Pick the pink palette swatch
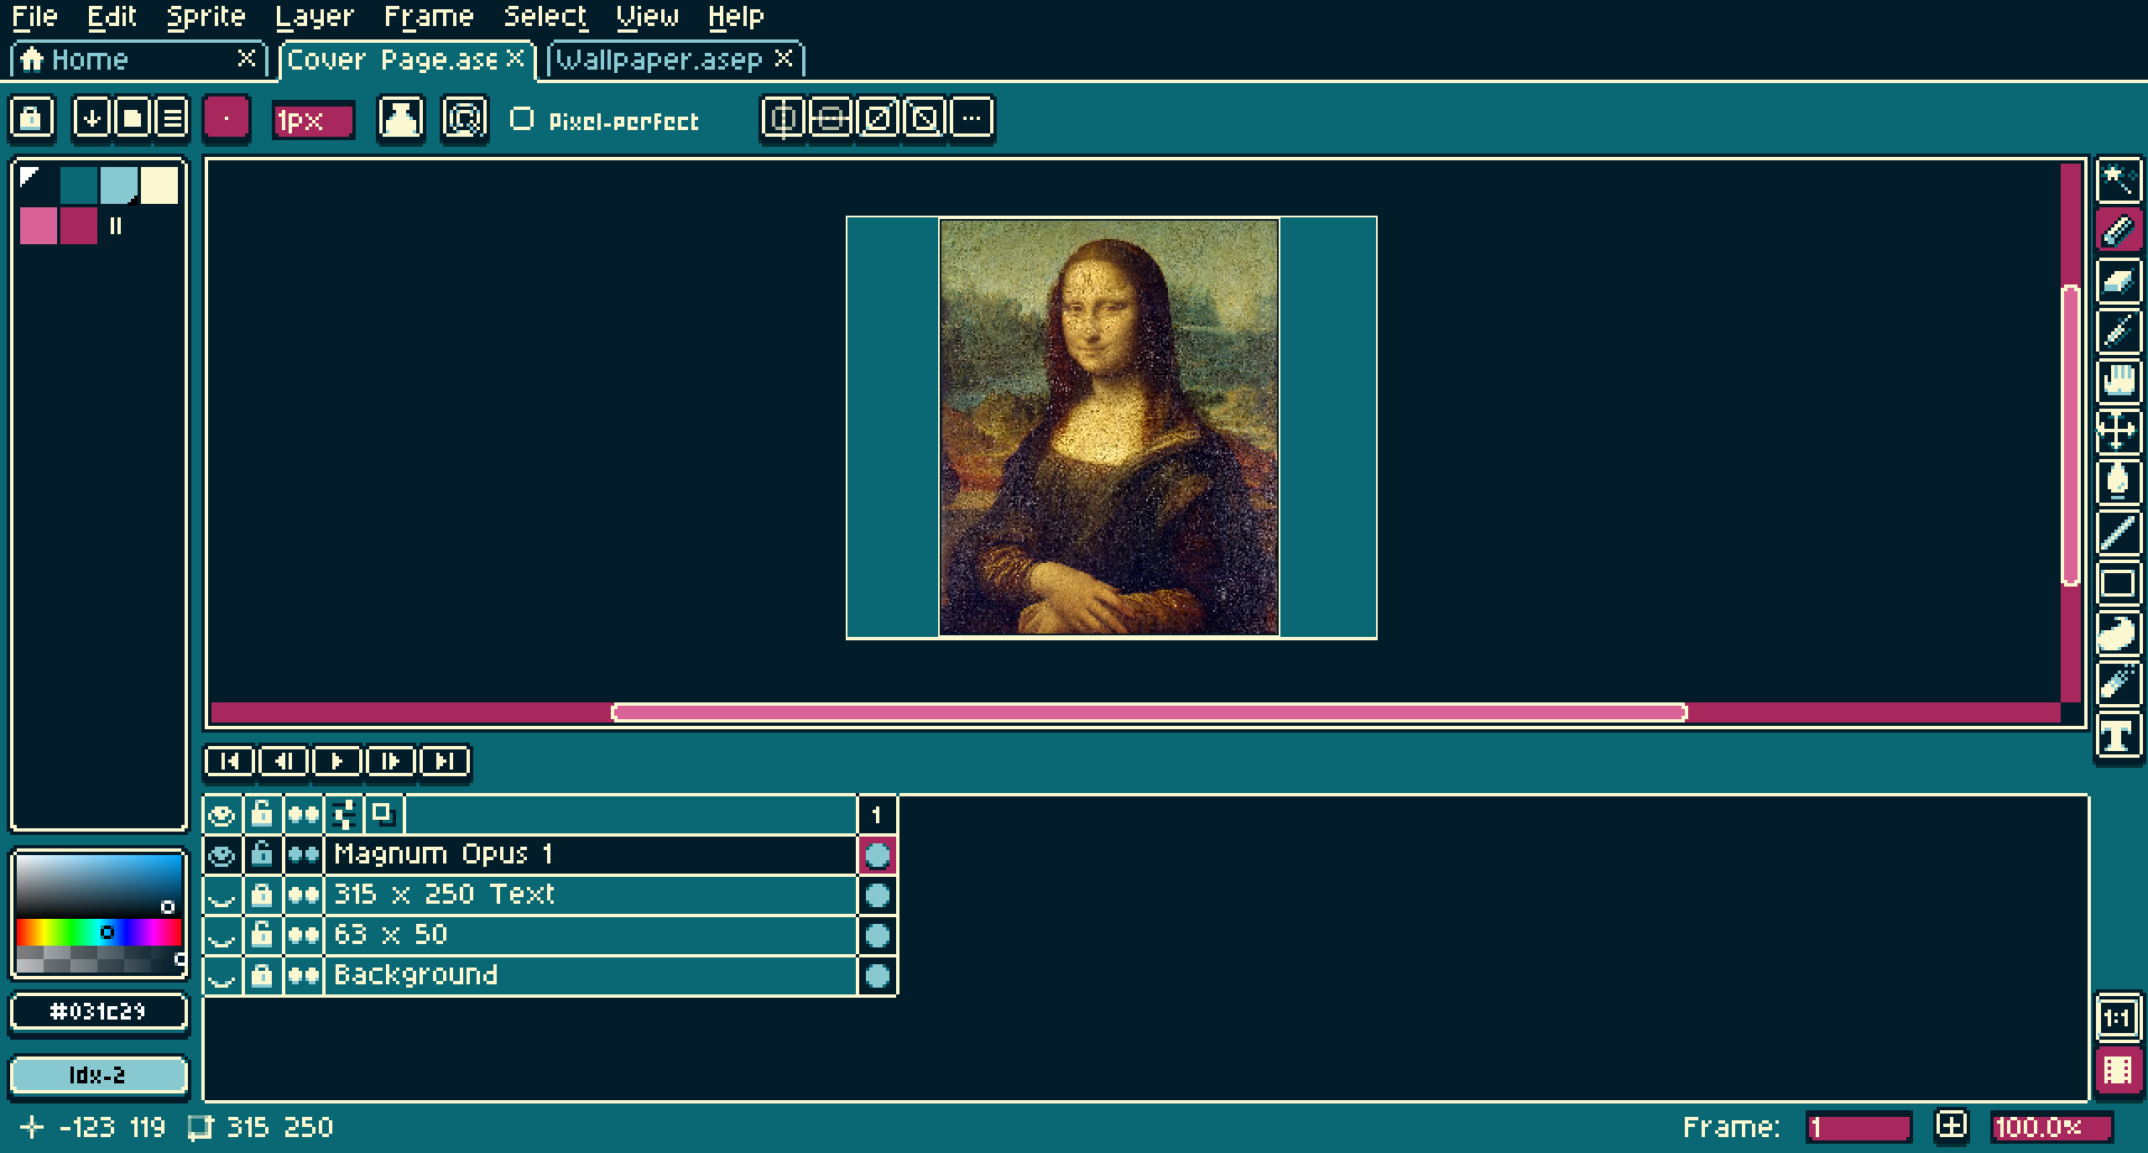 pos(39,226)
